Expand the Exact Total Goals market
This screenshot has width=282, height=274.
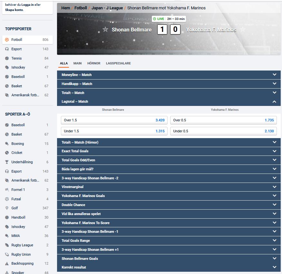click(x=169, y=151)
